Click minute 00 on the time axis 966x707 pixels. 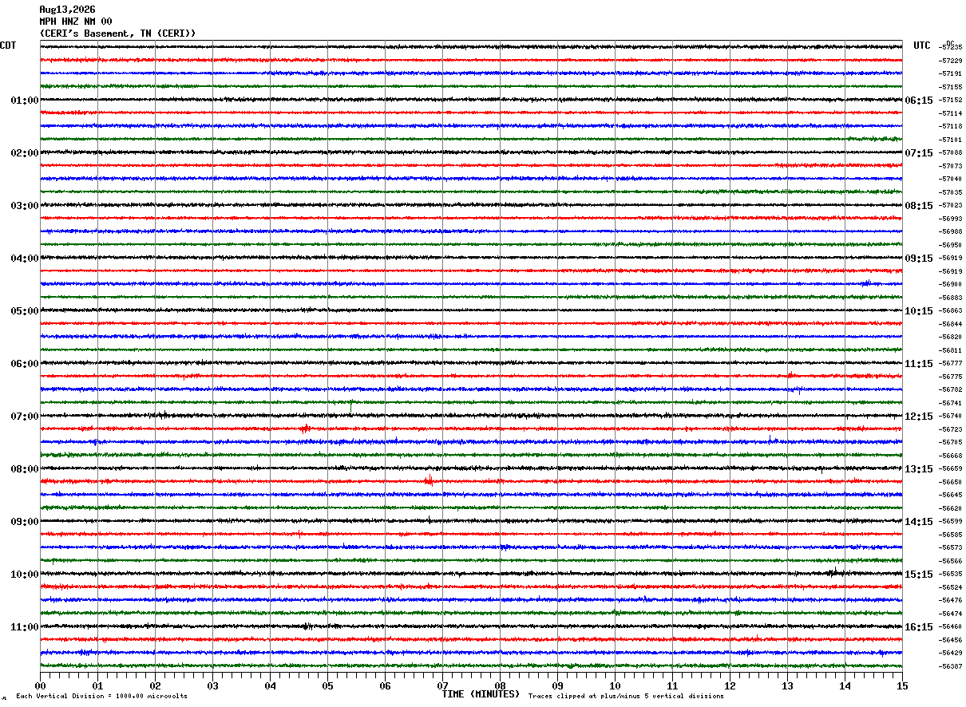40,685
